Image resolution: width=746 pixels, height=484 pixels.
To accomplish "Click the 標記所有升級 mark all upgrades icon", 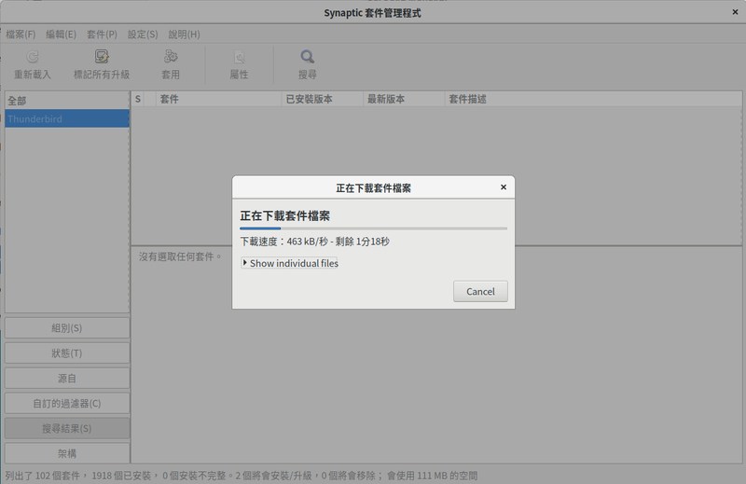I will click(x=102, y=57).
